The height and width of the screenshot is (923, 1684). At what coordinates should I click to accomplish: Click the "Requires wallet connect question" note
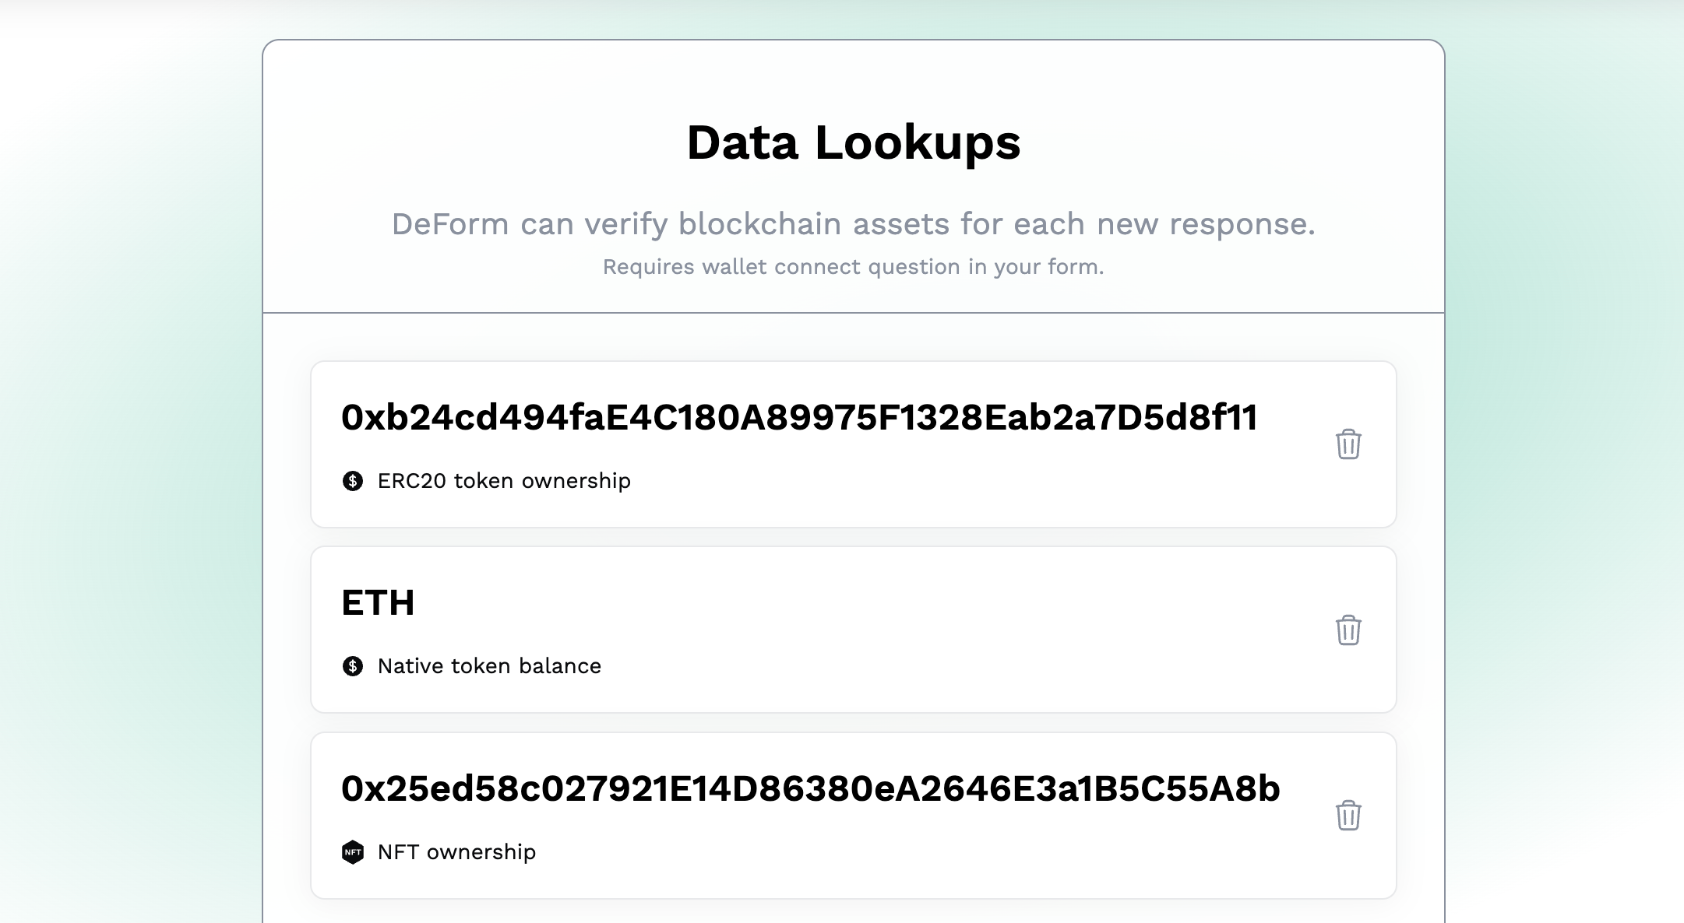tap(853, 267)
